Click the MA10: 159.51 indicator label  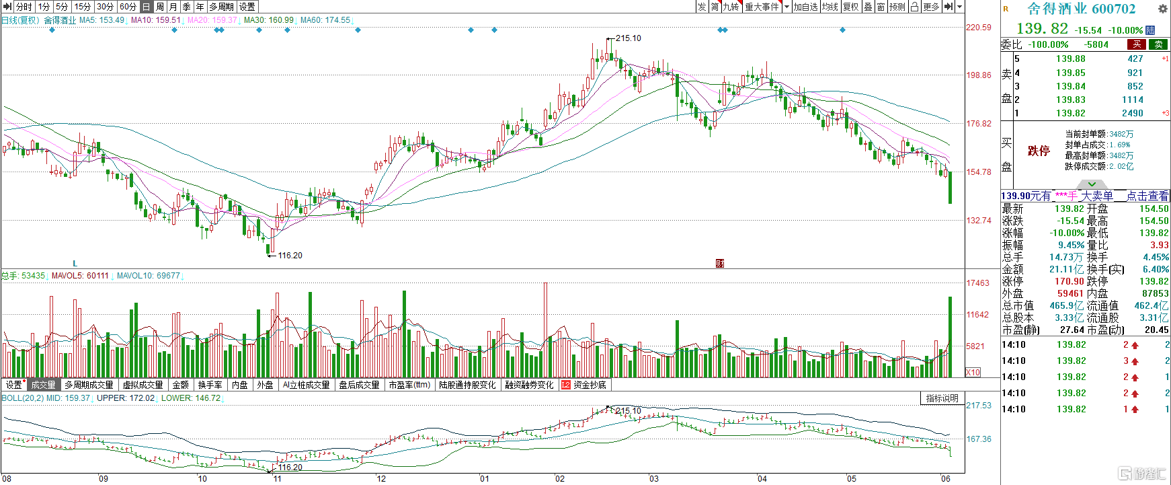click(155, 20)
